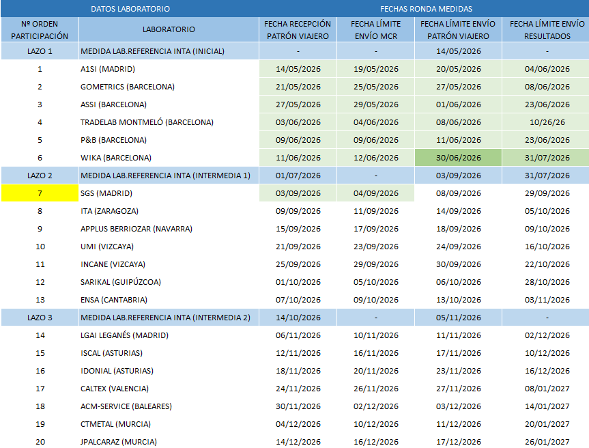The image size is (589, 448).
Task: Select the IDONIAL (ASTURIAS) cell
Action: pyautogui.click(x=169, y=371)
